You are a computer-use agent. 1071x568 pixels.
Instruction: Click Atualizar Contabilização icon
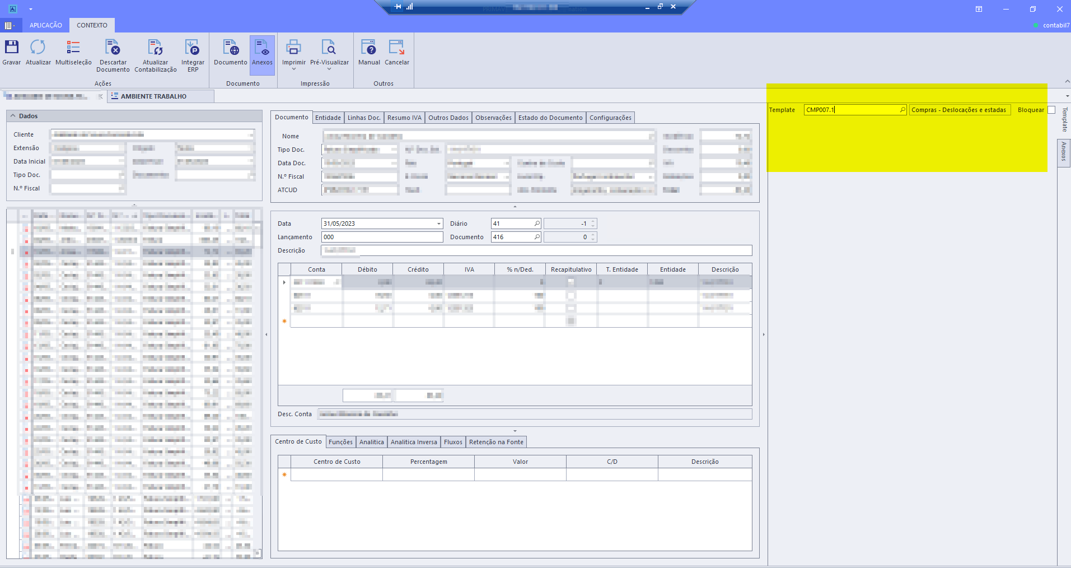tap(155, 48)
